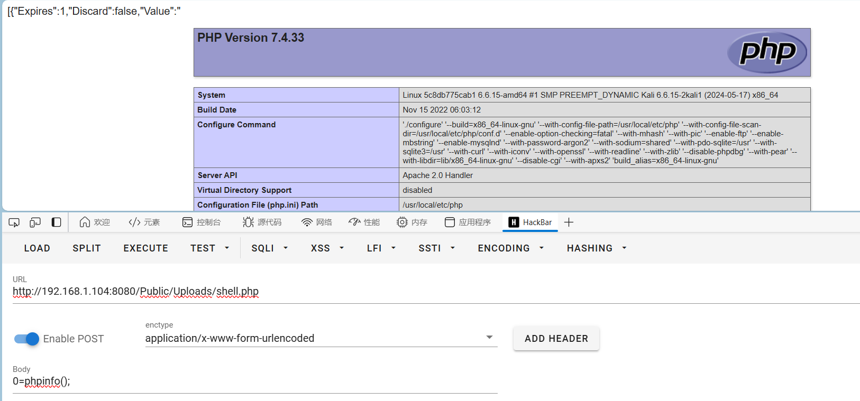Click the Configure Command label cell
The image size is (860, 401).
(x=296, y=143)
